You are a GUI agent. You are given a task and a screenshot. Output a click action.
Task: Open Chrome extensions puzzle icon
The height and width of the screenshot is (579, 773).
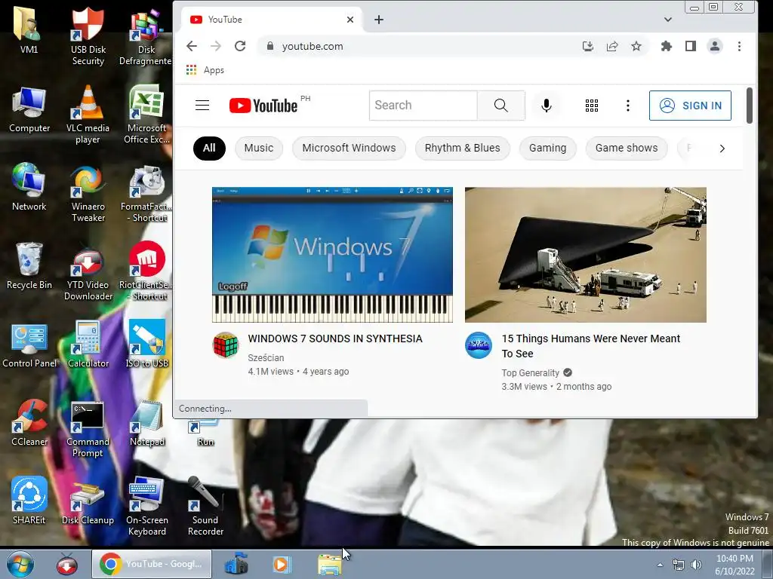point(666,46)
